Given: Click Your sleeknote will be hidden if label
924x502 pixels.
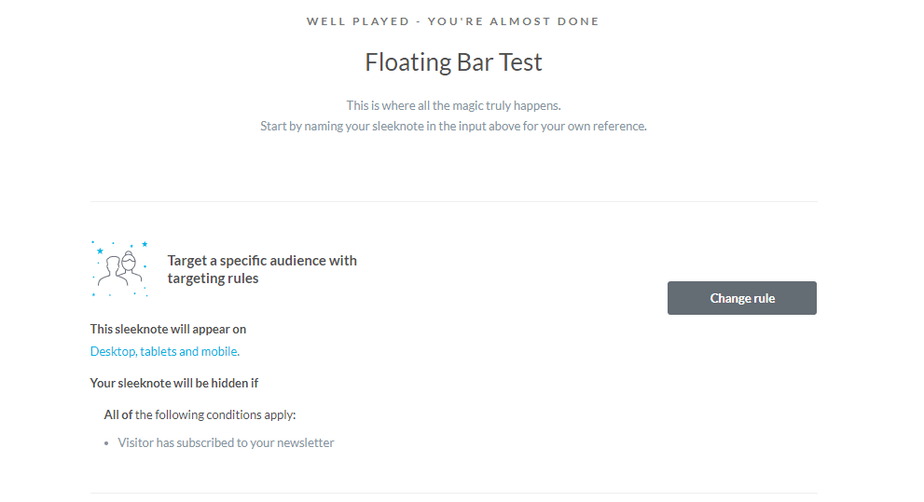Looking at the screenshot, I should pos(173,383).
